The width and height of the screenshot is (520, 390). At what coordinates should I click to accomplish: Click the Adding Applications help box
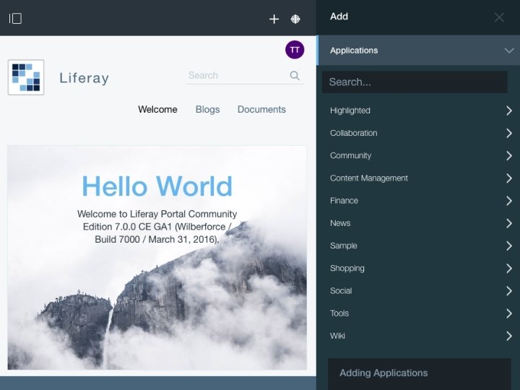(419, 373)
